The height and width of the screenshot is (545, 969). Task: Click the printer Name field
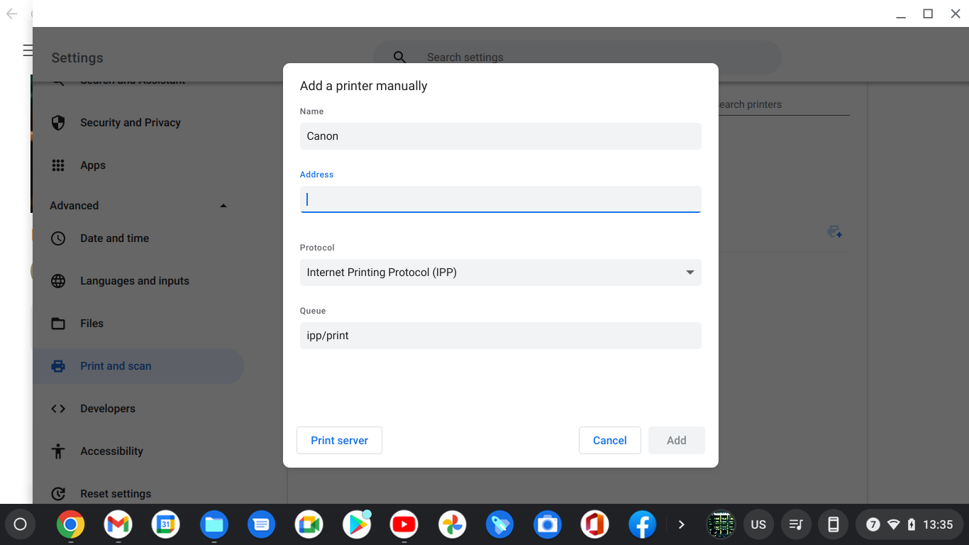tap(500, 136)
